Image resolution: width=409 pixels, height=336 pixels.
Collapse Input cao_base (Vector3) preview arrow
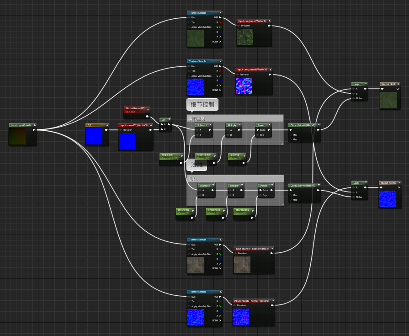point(270,21)
